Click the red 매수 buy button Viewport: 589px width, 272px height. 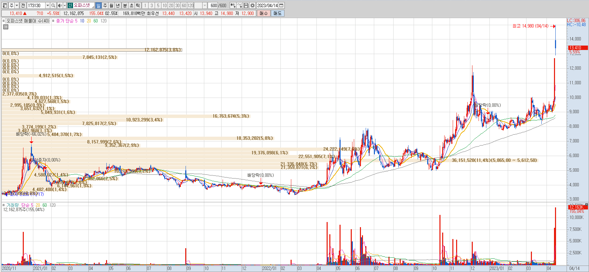[264, 13]
